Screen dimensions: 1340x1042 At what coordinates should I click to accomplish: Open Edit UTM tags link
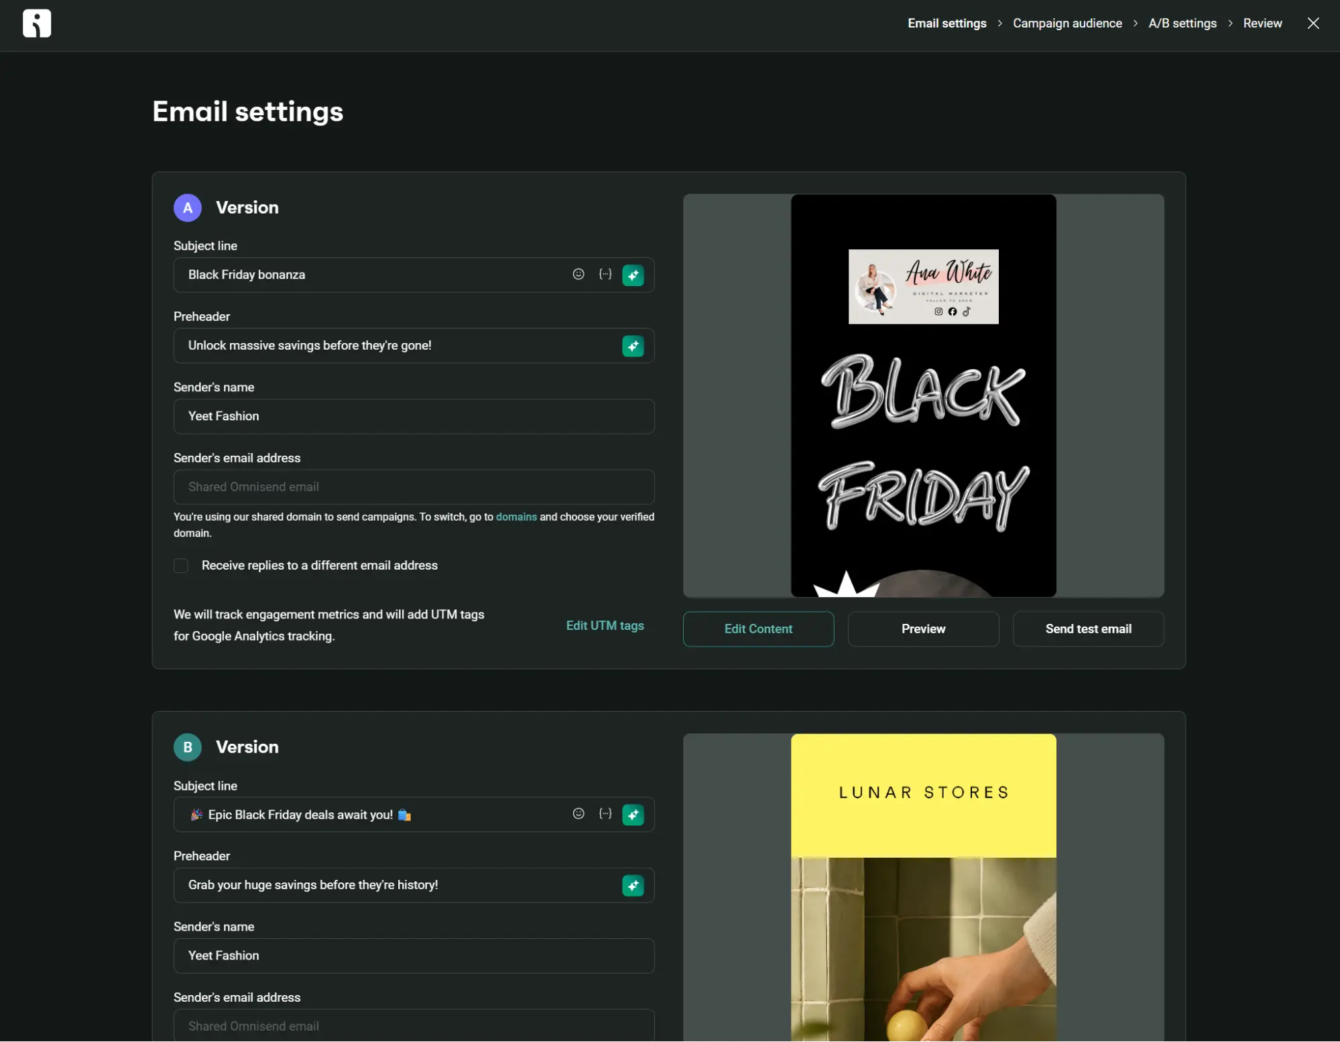click(605, 625)
